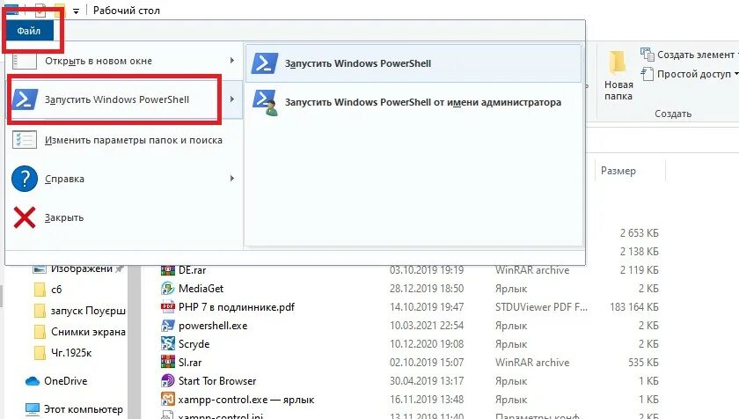The height and width of the screenshot is (419, 739).
Task: Click Scryde shortcut icon
Action: pyautogui.click(x=168, y=344)
